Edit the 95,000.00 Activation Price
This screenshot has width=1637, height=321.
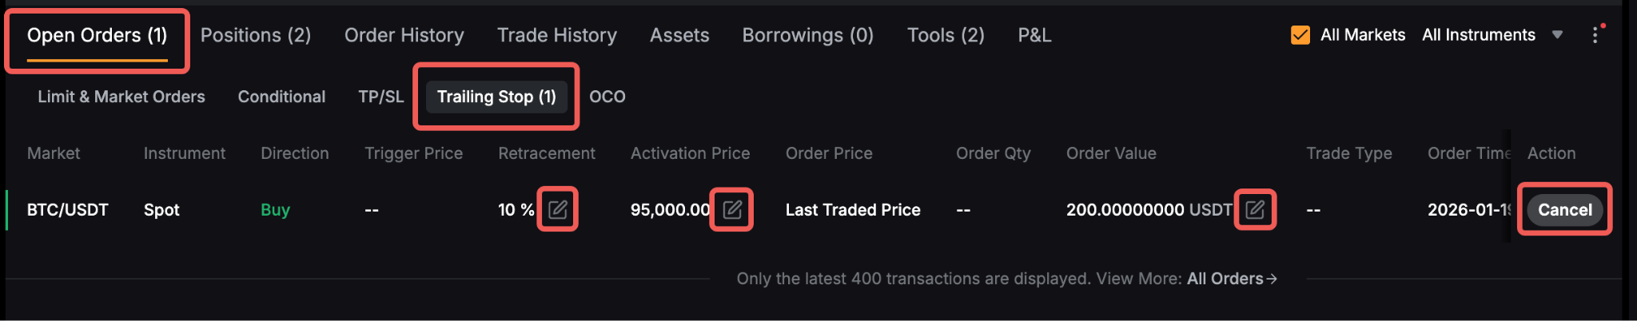(732, 210)
